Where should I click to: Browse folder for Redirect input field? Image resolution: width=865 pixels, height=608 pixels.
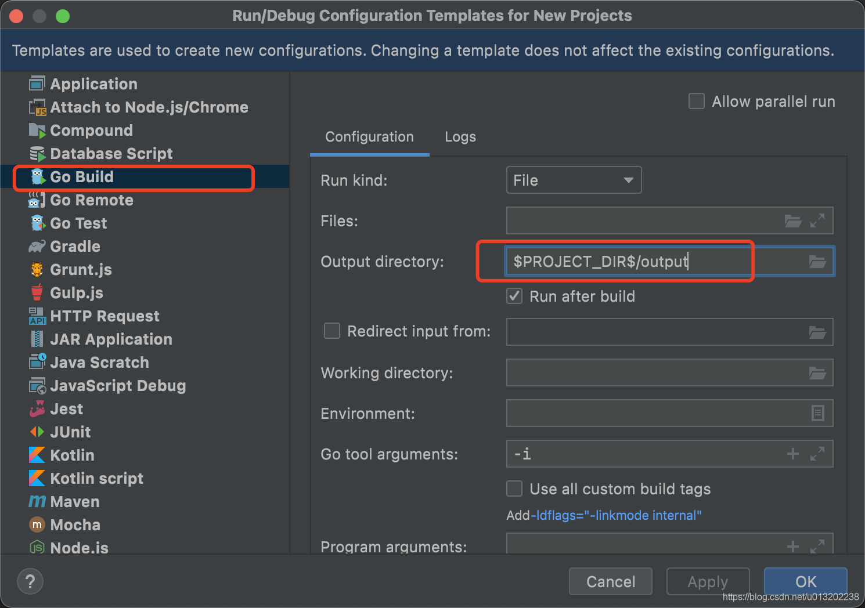pos(817,332)
